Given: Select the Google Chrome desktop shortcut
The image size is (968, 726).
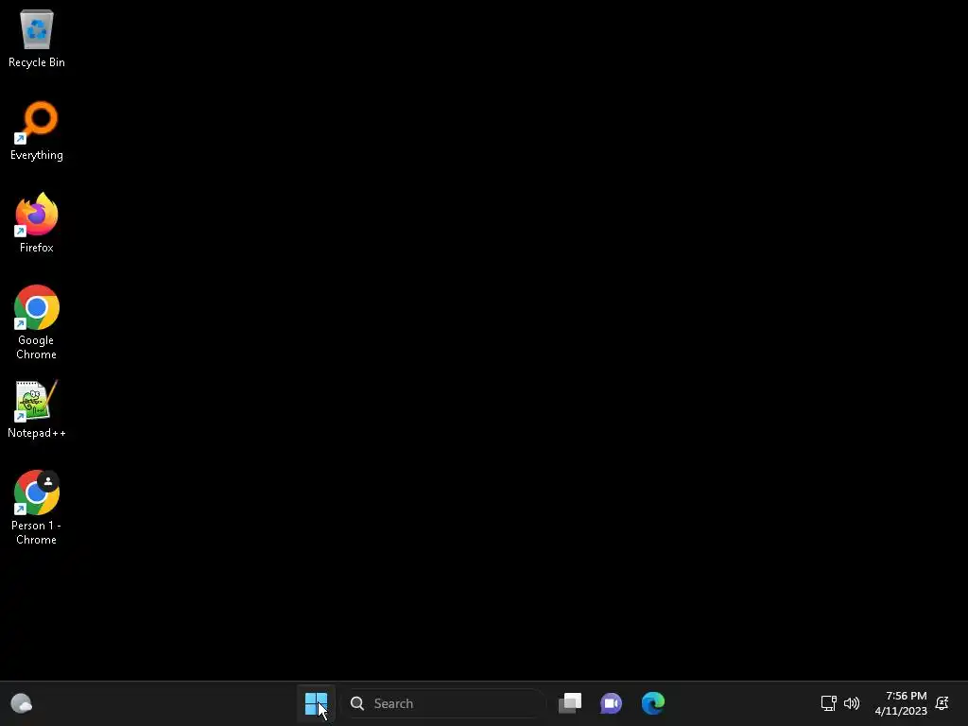Looking at the screenshot, I should pyautogui.click(x=37, y=322).
